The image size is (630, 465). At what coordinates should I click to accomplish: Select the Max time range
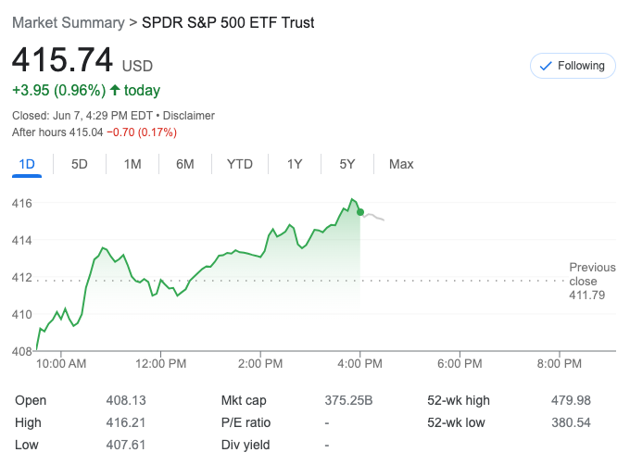401,164
